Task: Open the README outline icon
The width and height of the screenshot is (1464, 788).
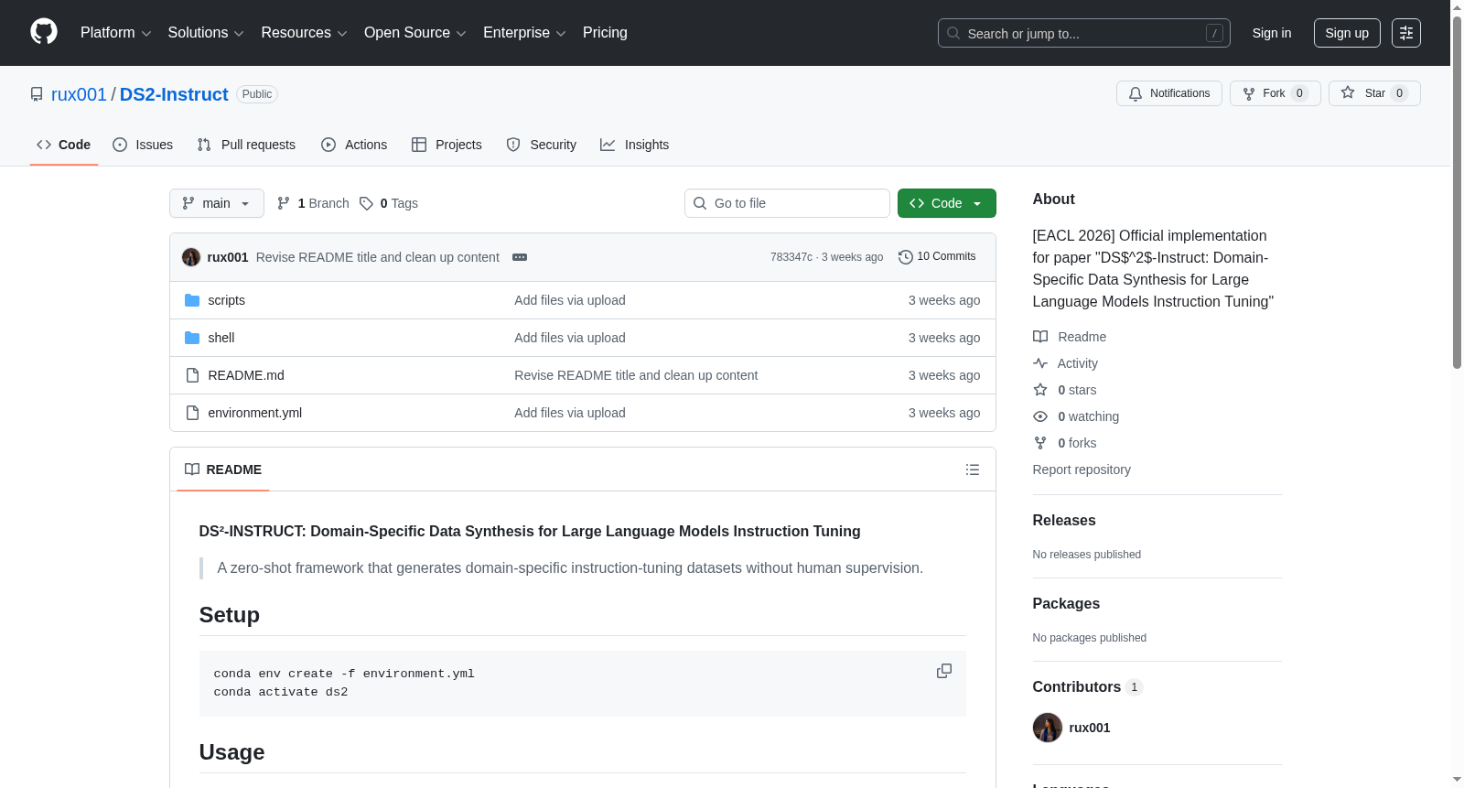Action: [x=973, y=470]
